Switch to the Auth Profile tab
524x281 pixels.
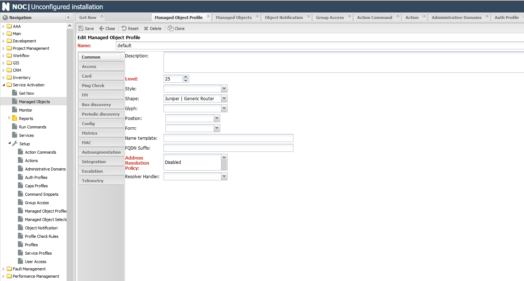point(507,18)
